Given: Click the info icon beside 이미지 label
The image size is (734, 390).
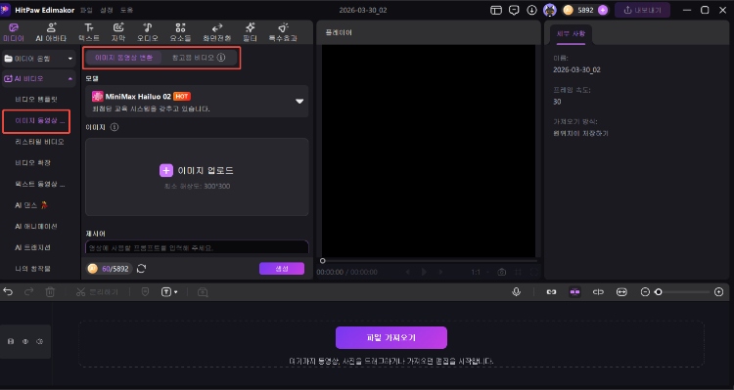Looking at the screenshot, I should click(x=115, y=127).
